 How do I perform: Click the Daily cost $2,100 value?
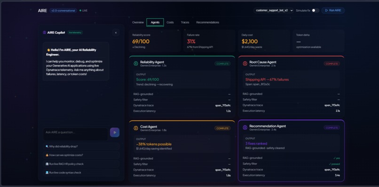[x=249, y=41]
